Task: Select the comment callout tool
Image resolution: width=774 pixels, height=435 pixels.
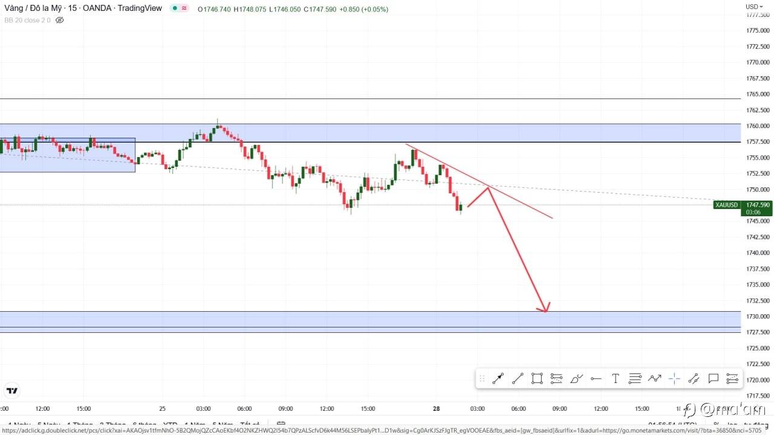Action: (713, 379)
